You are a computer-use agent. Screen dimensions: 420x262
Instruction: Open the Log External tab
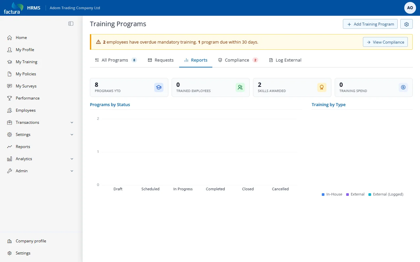(285, 60)
